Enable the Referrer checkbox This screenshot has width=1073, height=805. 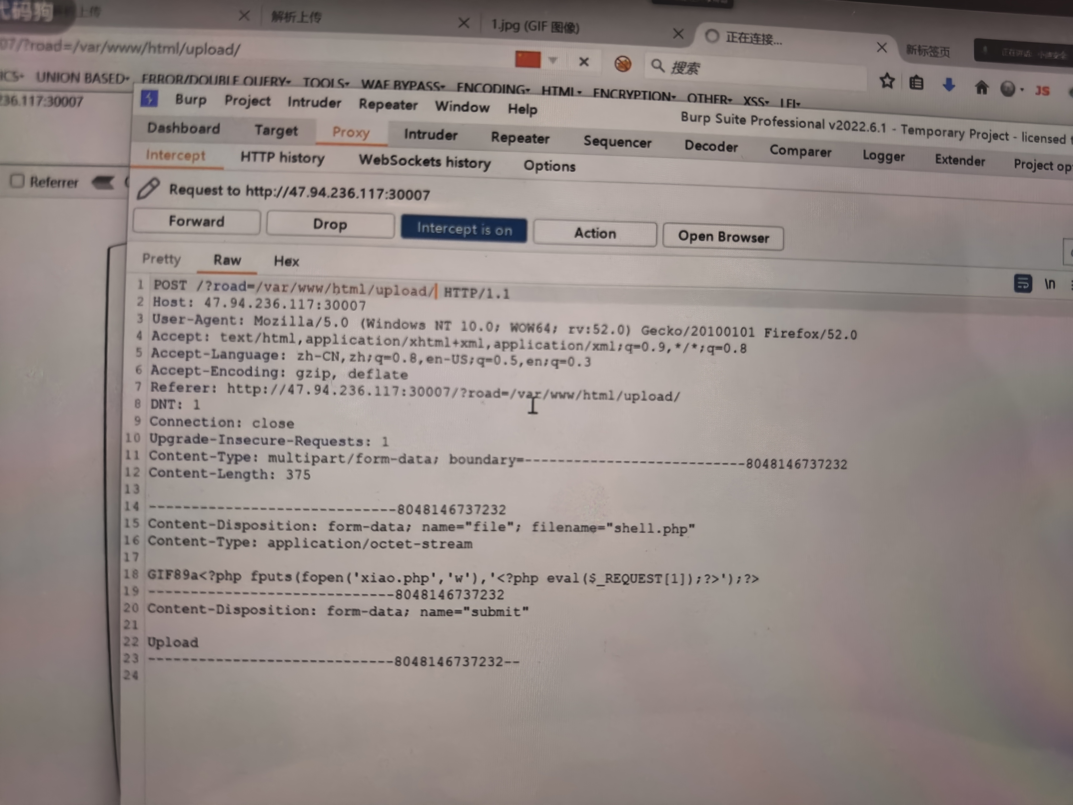[x=18, y=181]
